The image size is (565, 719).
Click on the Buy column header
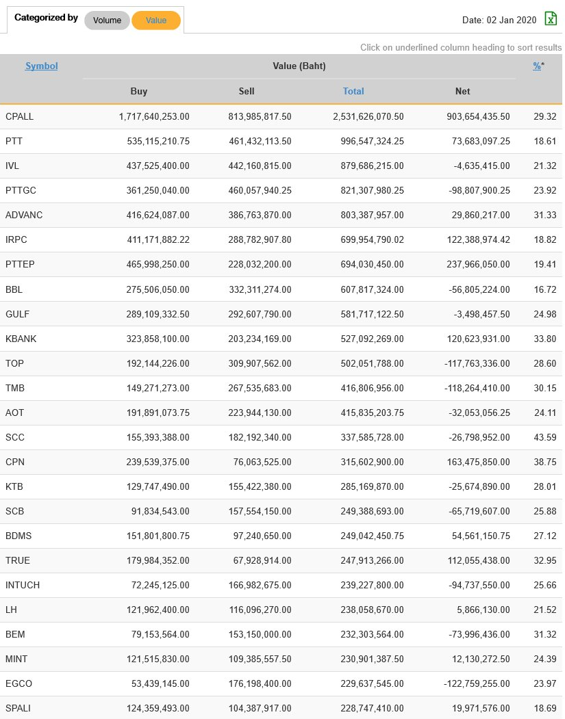tap(139, 91)
